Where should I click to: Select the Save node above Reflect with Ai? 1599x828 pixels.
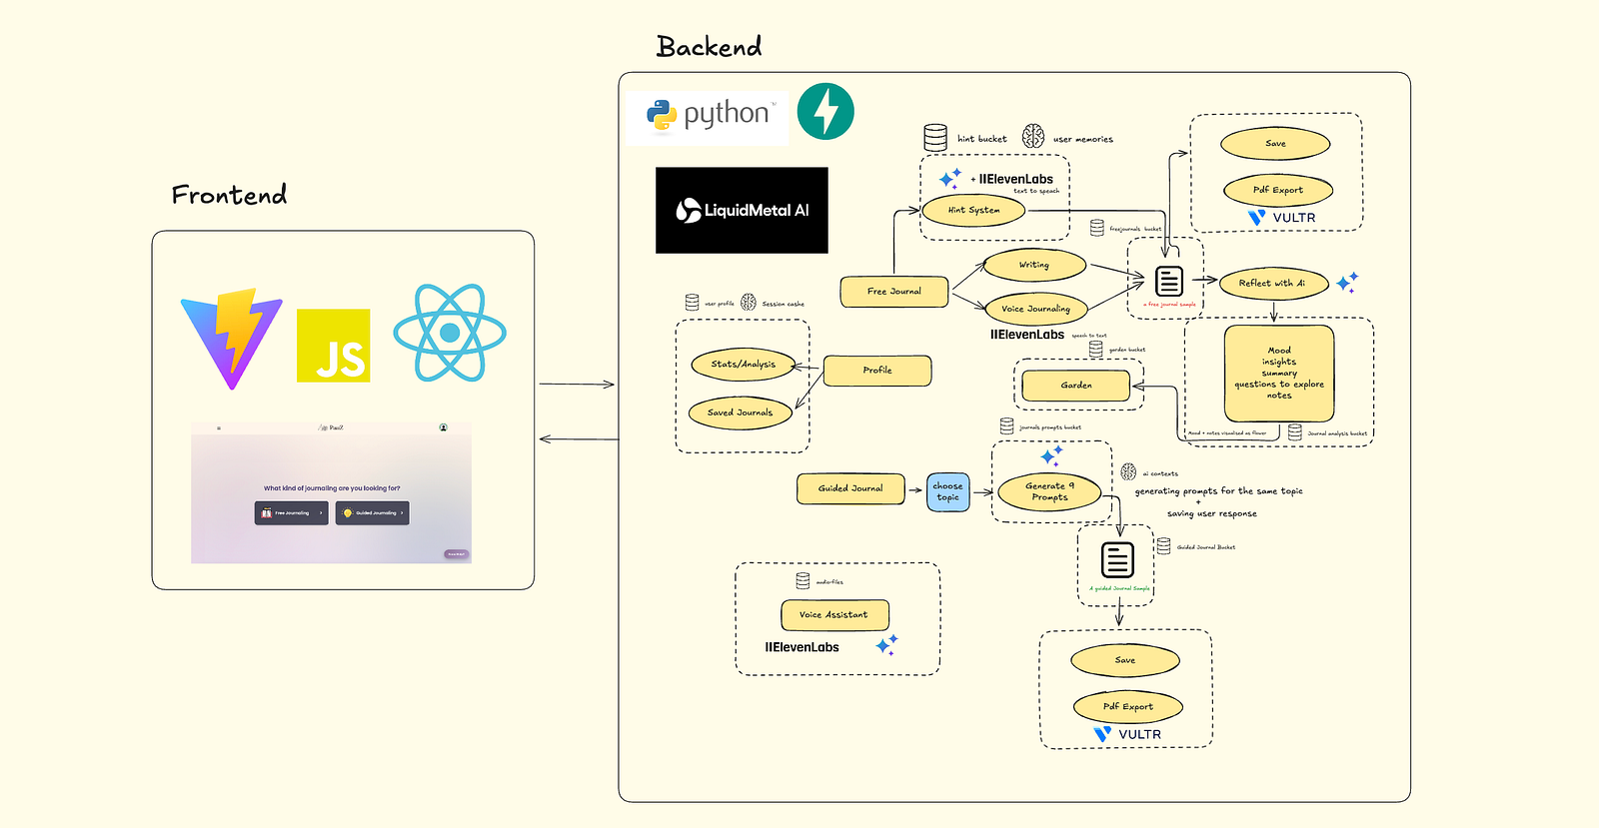tap(1275, 143)
